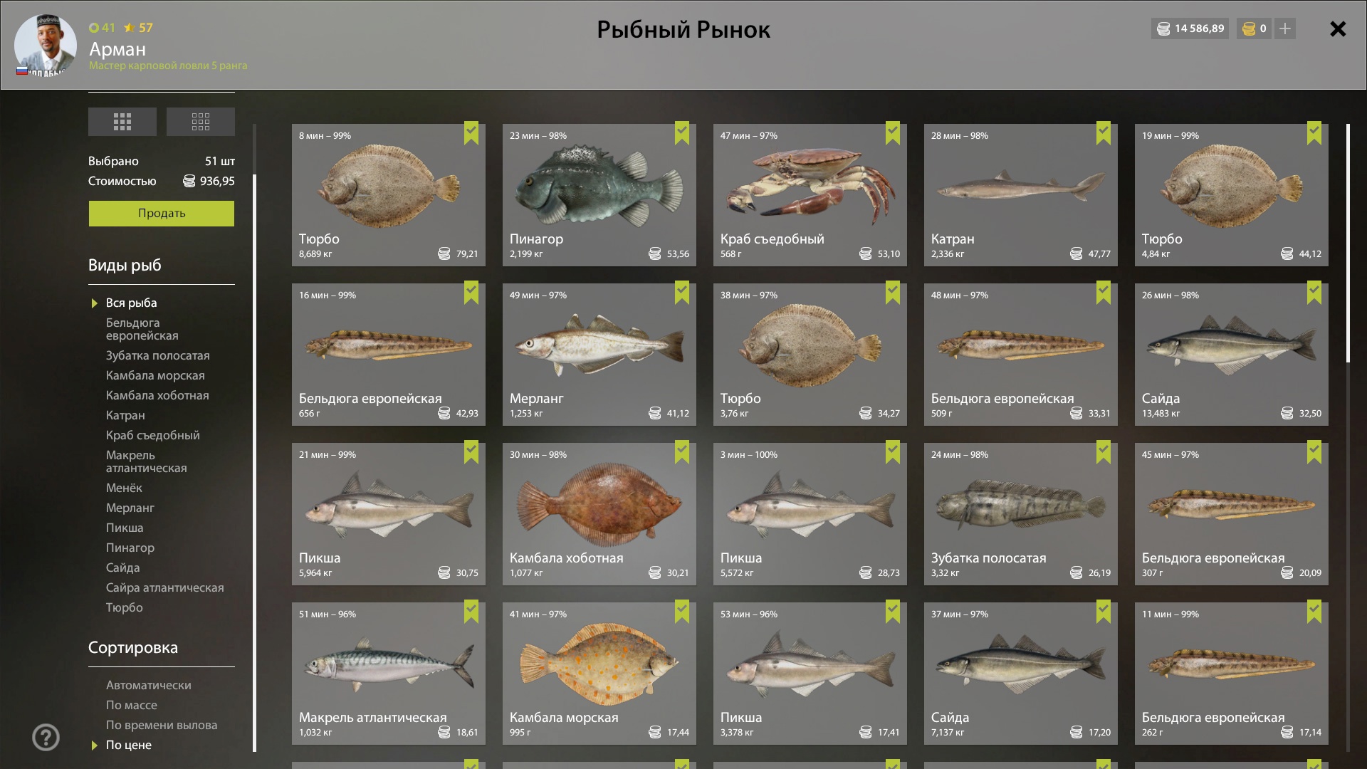Show only Мерланг in the sidebar filter
The width and height of the screenshot is (1367, 769).
(130, 508)
